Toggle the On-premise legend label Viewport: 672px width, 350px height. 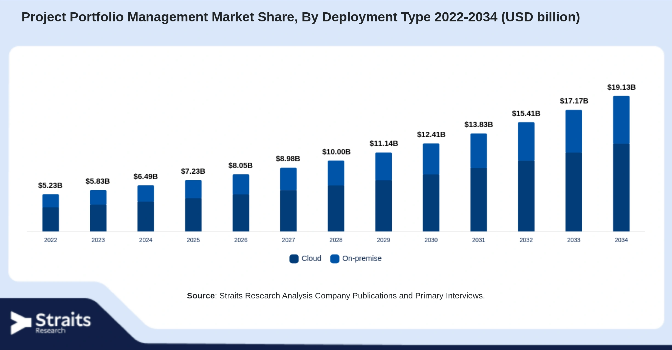362,258
